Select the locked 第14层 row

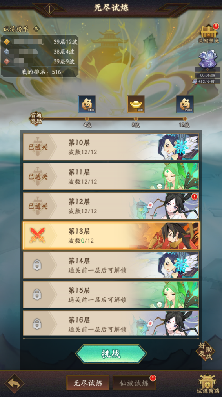[x=111, y=265]
